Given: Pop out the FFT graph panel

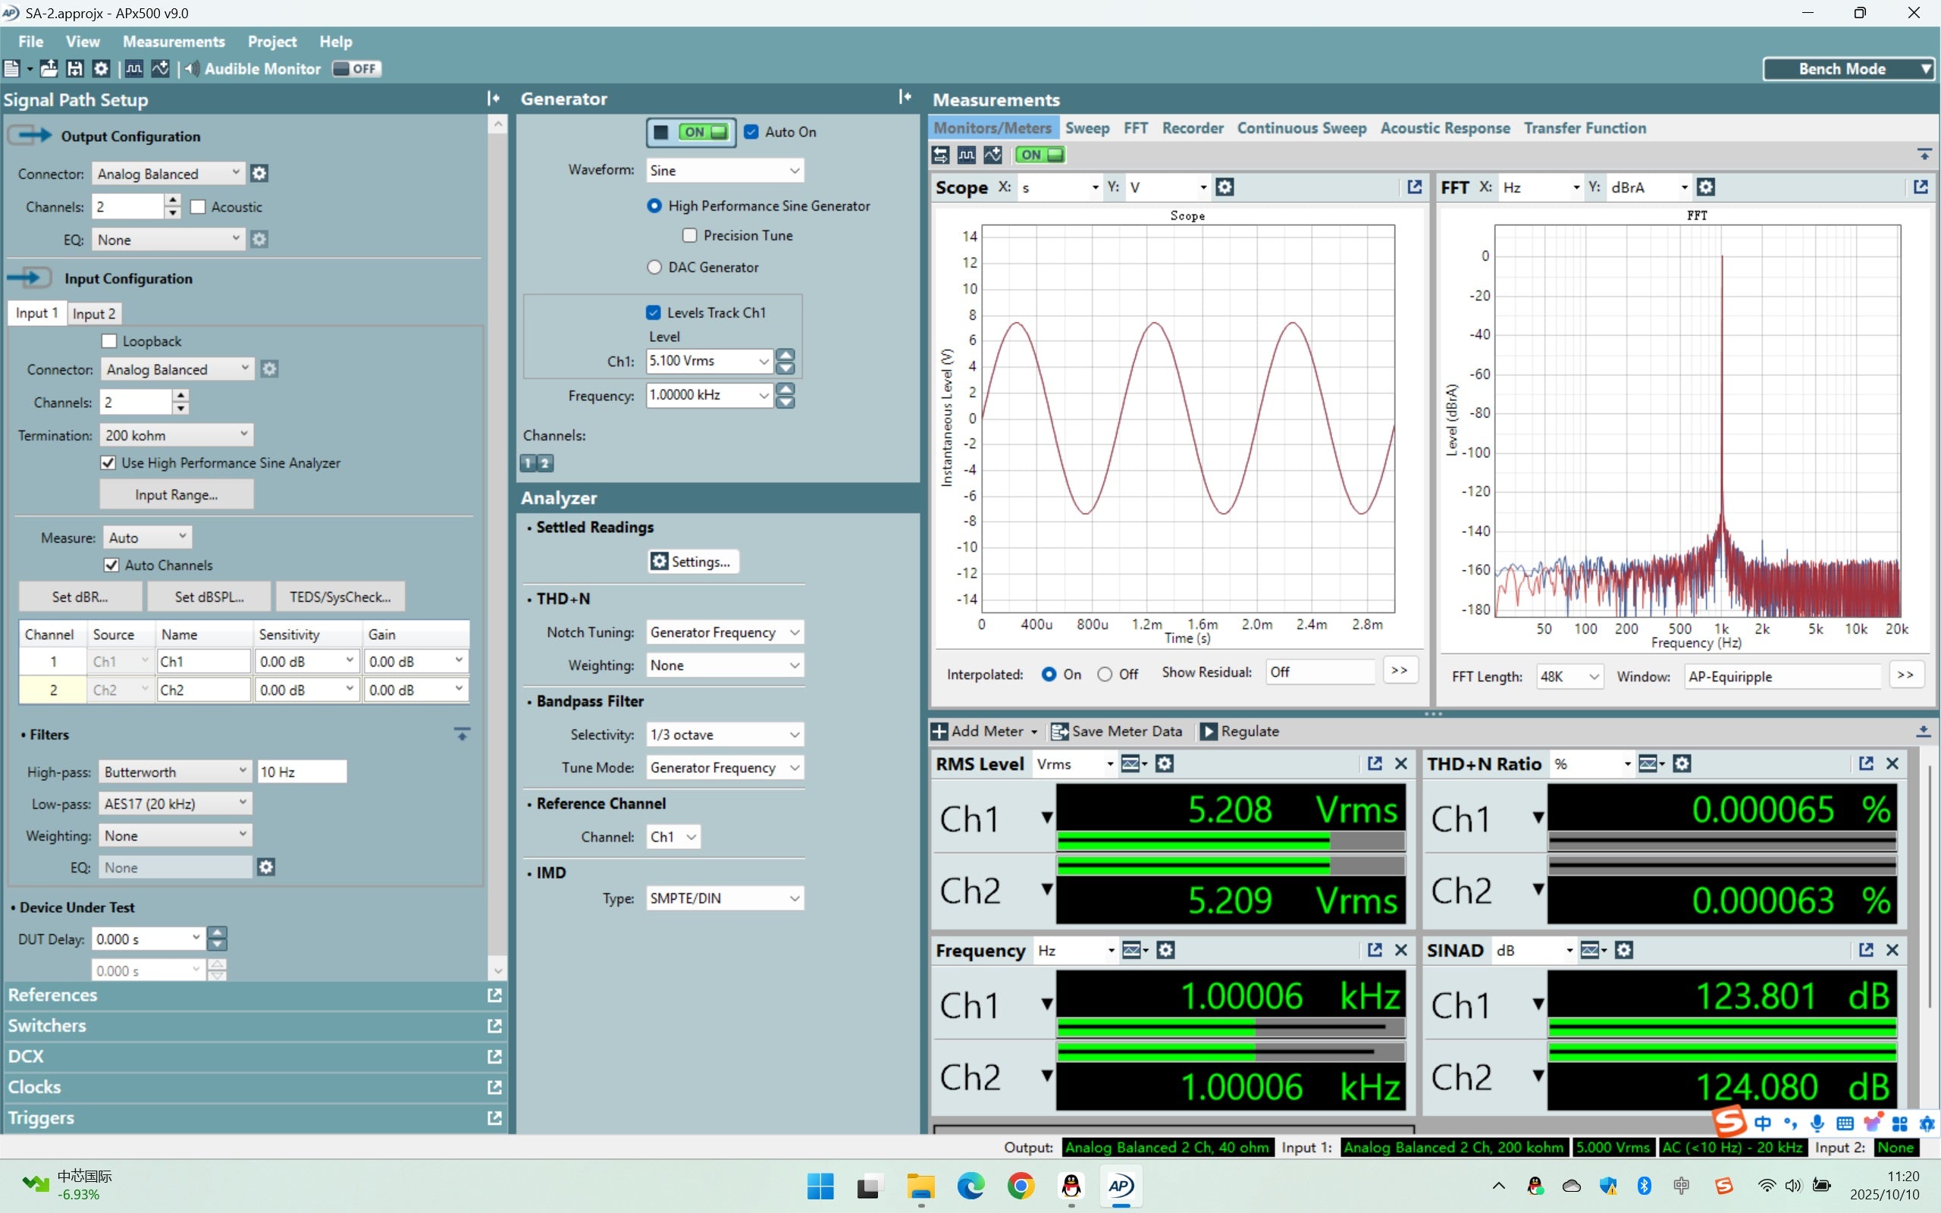Looking at the screenshot, I should coord(1920,187).
